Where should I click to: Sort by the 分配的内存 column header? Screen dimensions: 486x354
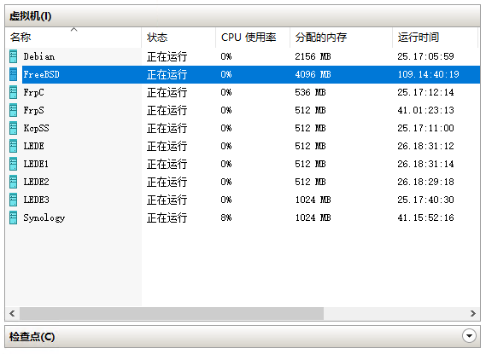pyautogui.click(x=342, y=38)
